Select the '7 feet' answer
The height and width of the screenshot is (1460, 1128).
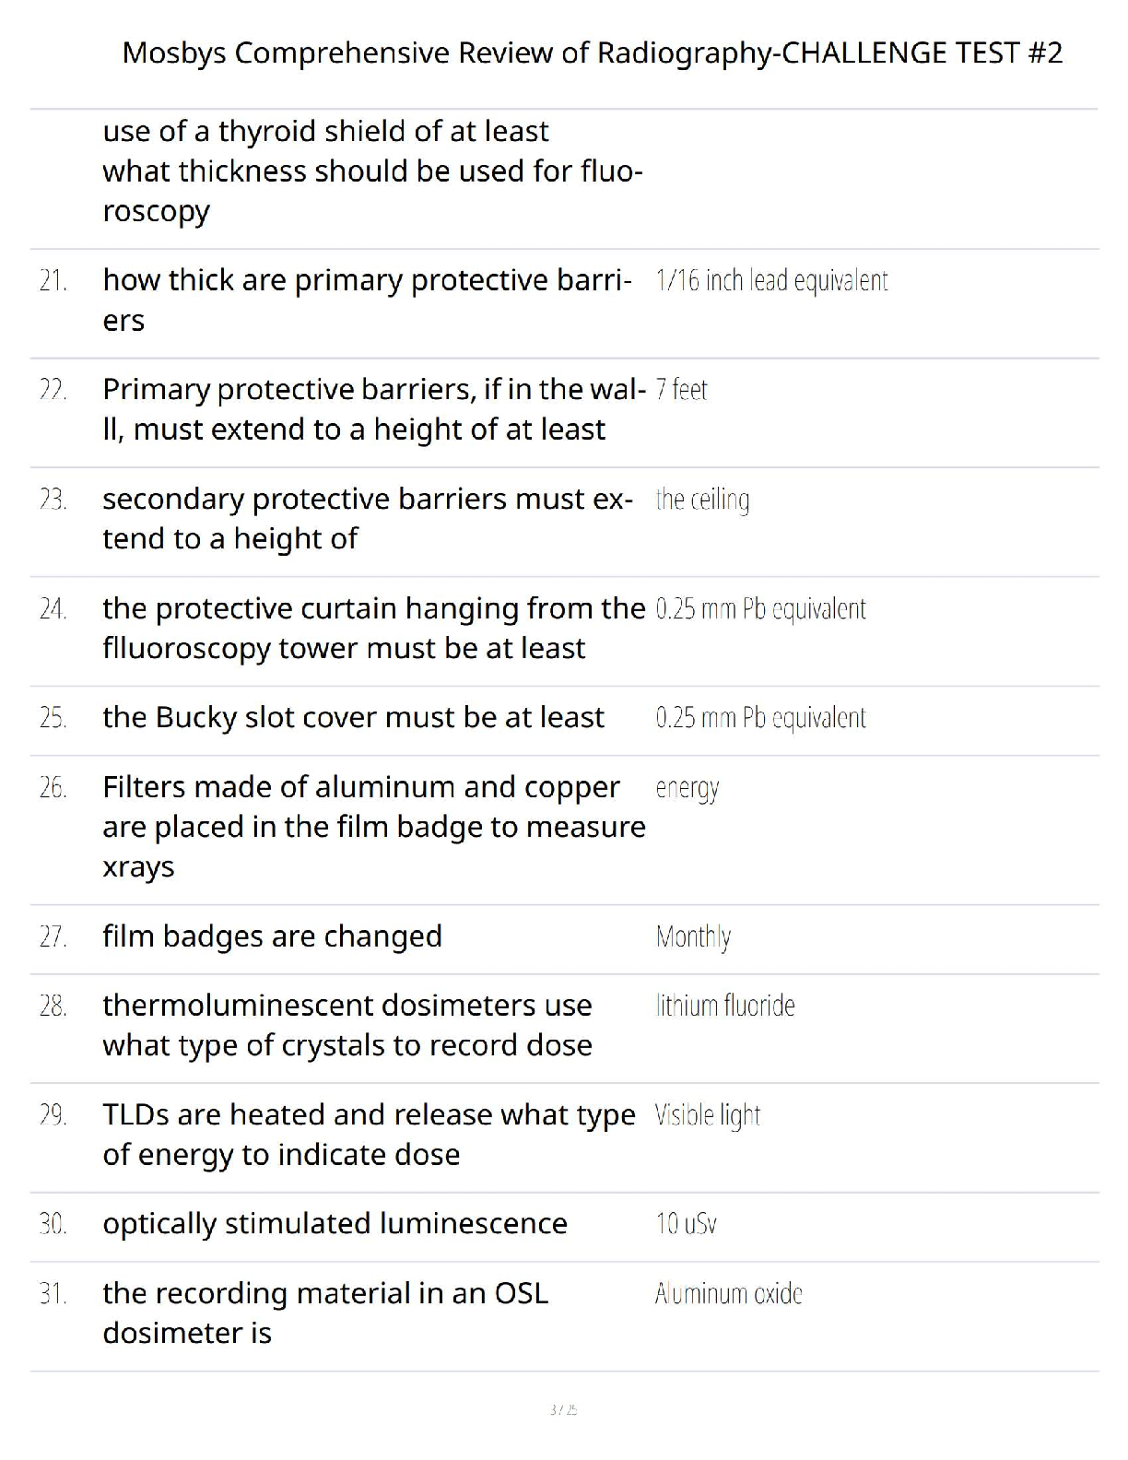point(681,390)
